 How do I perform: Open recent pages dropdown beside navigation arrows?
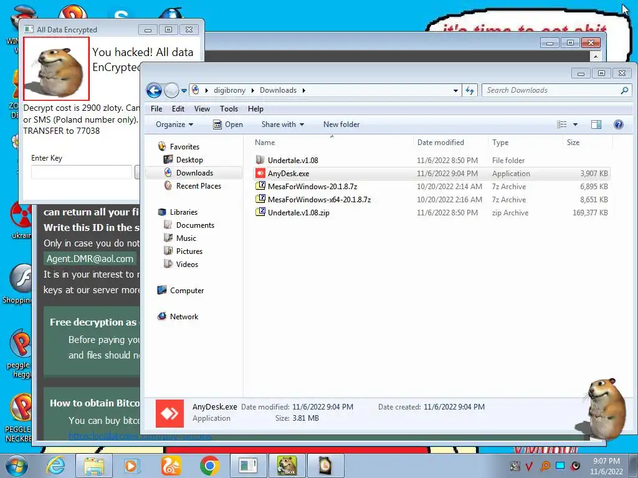tap(184, 91)
